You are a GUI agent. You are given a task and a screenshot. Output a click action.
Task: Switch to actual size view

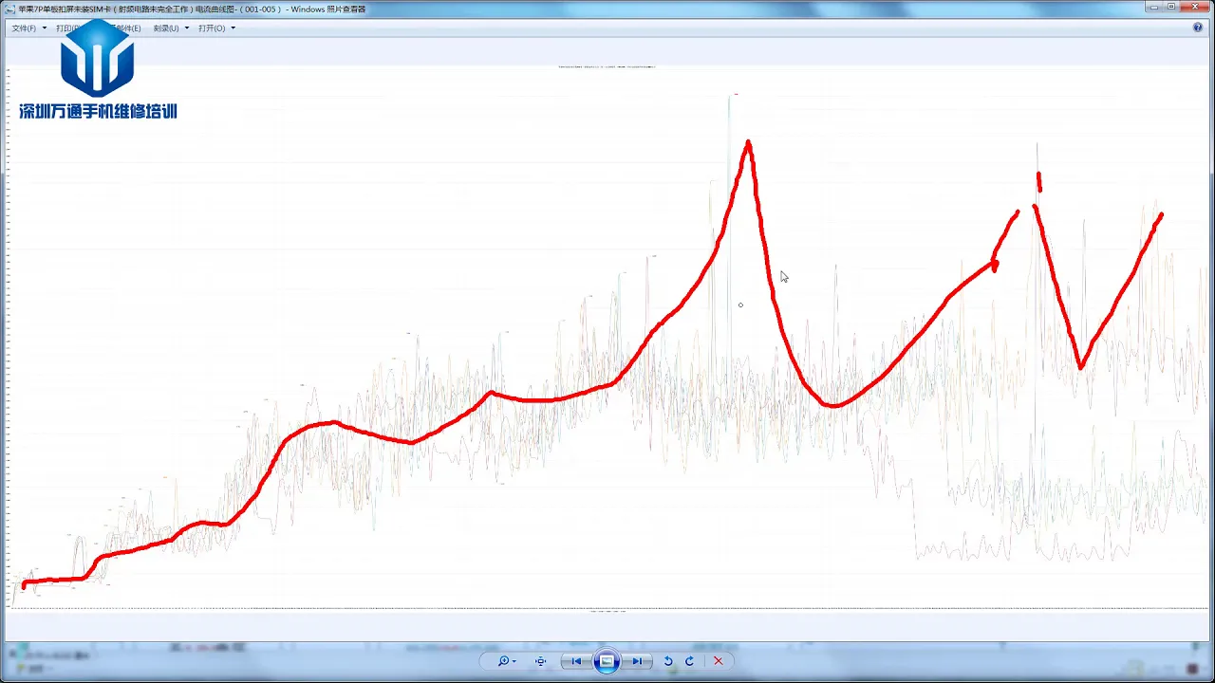point(540,661)
